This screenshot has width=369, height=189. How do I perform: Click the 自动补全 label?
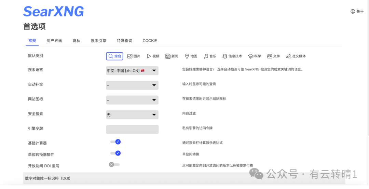[x=36, y=84]
